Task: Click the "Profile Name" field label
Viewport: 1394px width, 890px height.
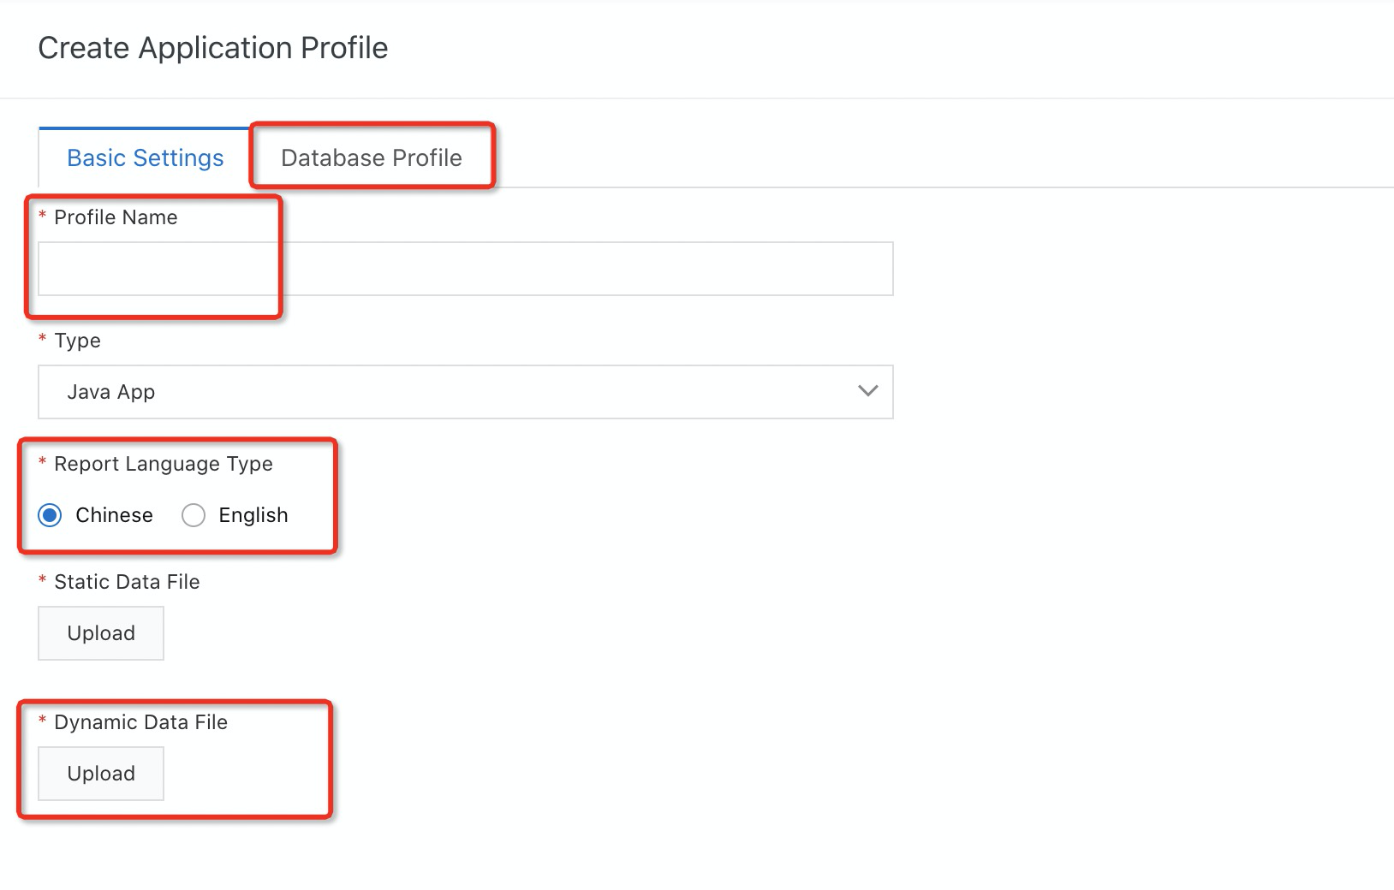Action: (116, 217)
